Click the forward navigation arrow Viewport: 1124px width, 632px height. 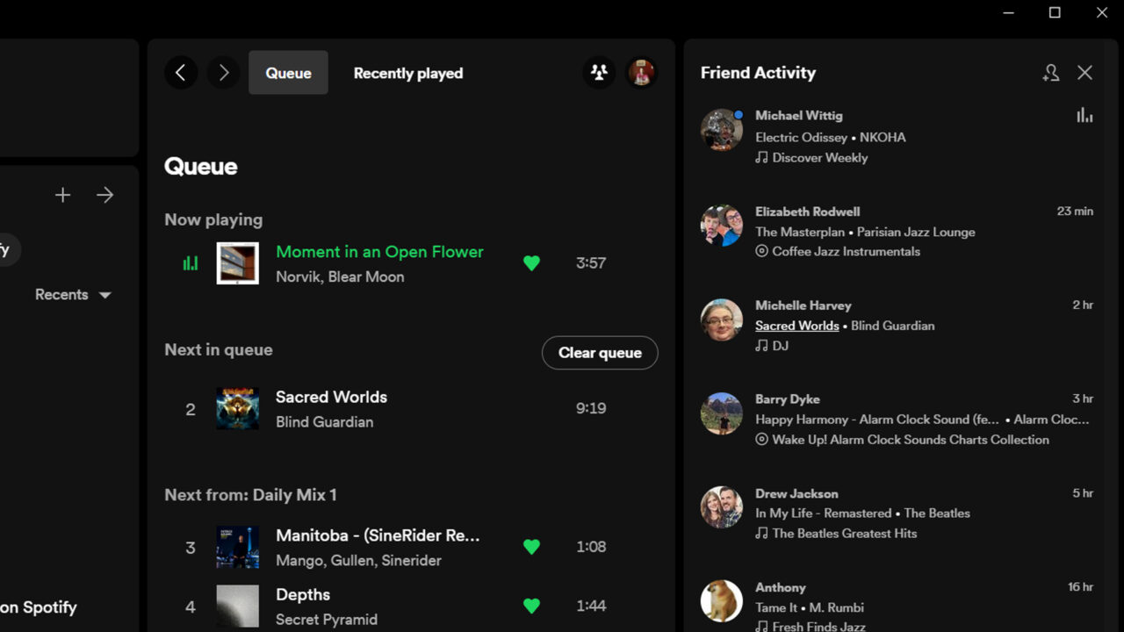point(223,73)
